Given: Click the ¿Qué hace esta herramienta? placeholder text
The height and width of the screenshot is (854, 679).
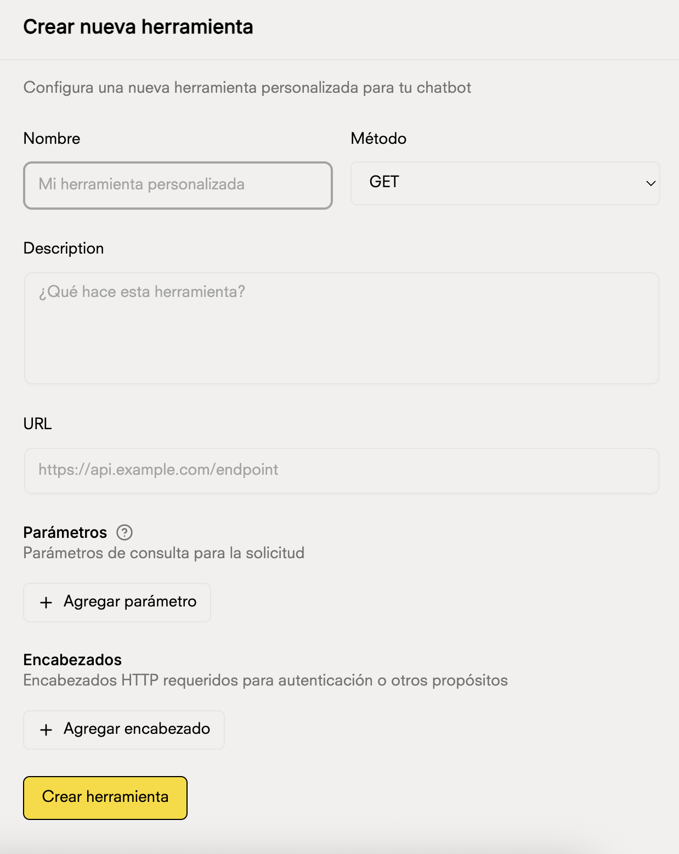Looking at the screenshot, I should tap(142, 292).
